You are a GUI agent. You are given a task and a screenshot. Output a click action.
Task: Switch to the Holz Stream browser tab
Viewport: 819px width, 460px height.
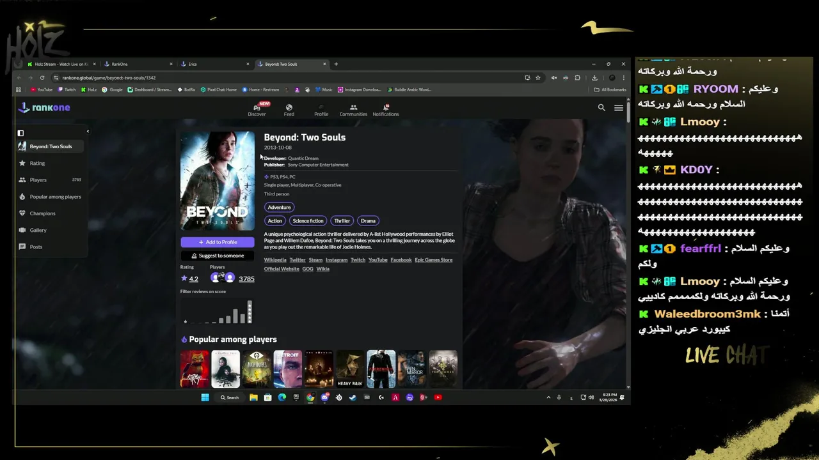pyautogui.click(x=61, y=64)
